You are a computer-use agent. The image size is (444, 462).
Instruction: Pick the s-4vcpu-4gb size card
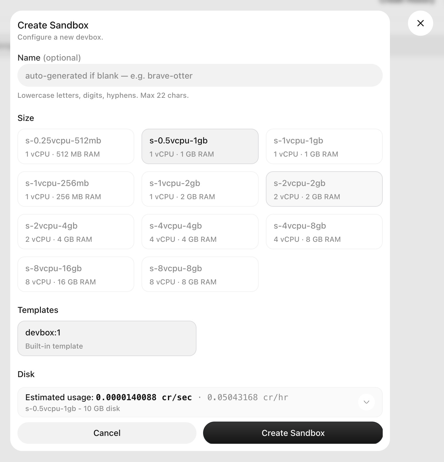tap(200, 232)
